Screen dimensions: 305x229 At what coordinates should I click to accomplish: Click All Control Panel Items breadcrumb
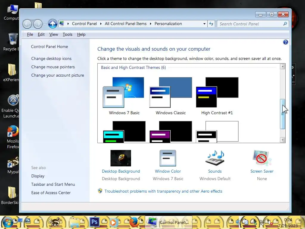126,24
